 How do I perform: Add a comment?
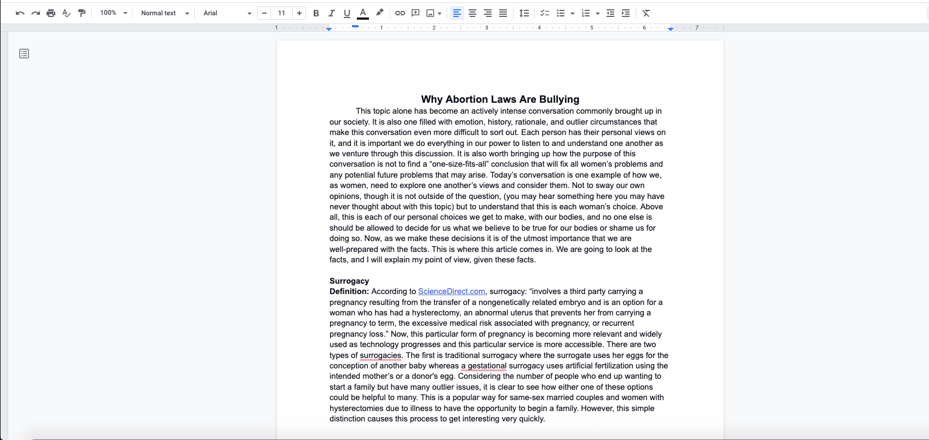click(x=416, y=13)
